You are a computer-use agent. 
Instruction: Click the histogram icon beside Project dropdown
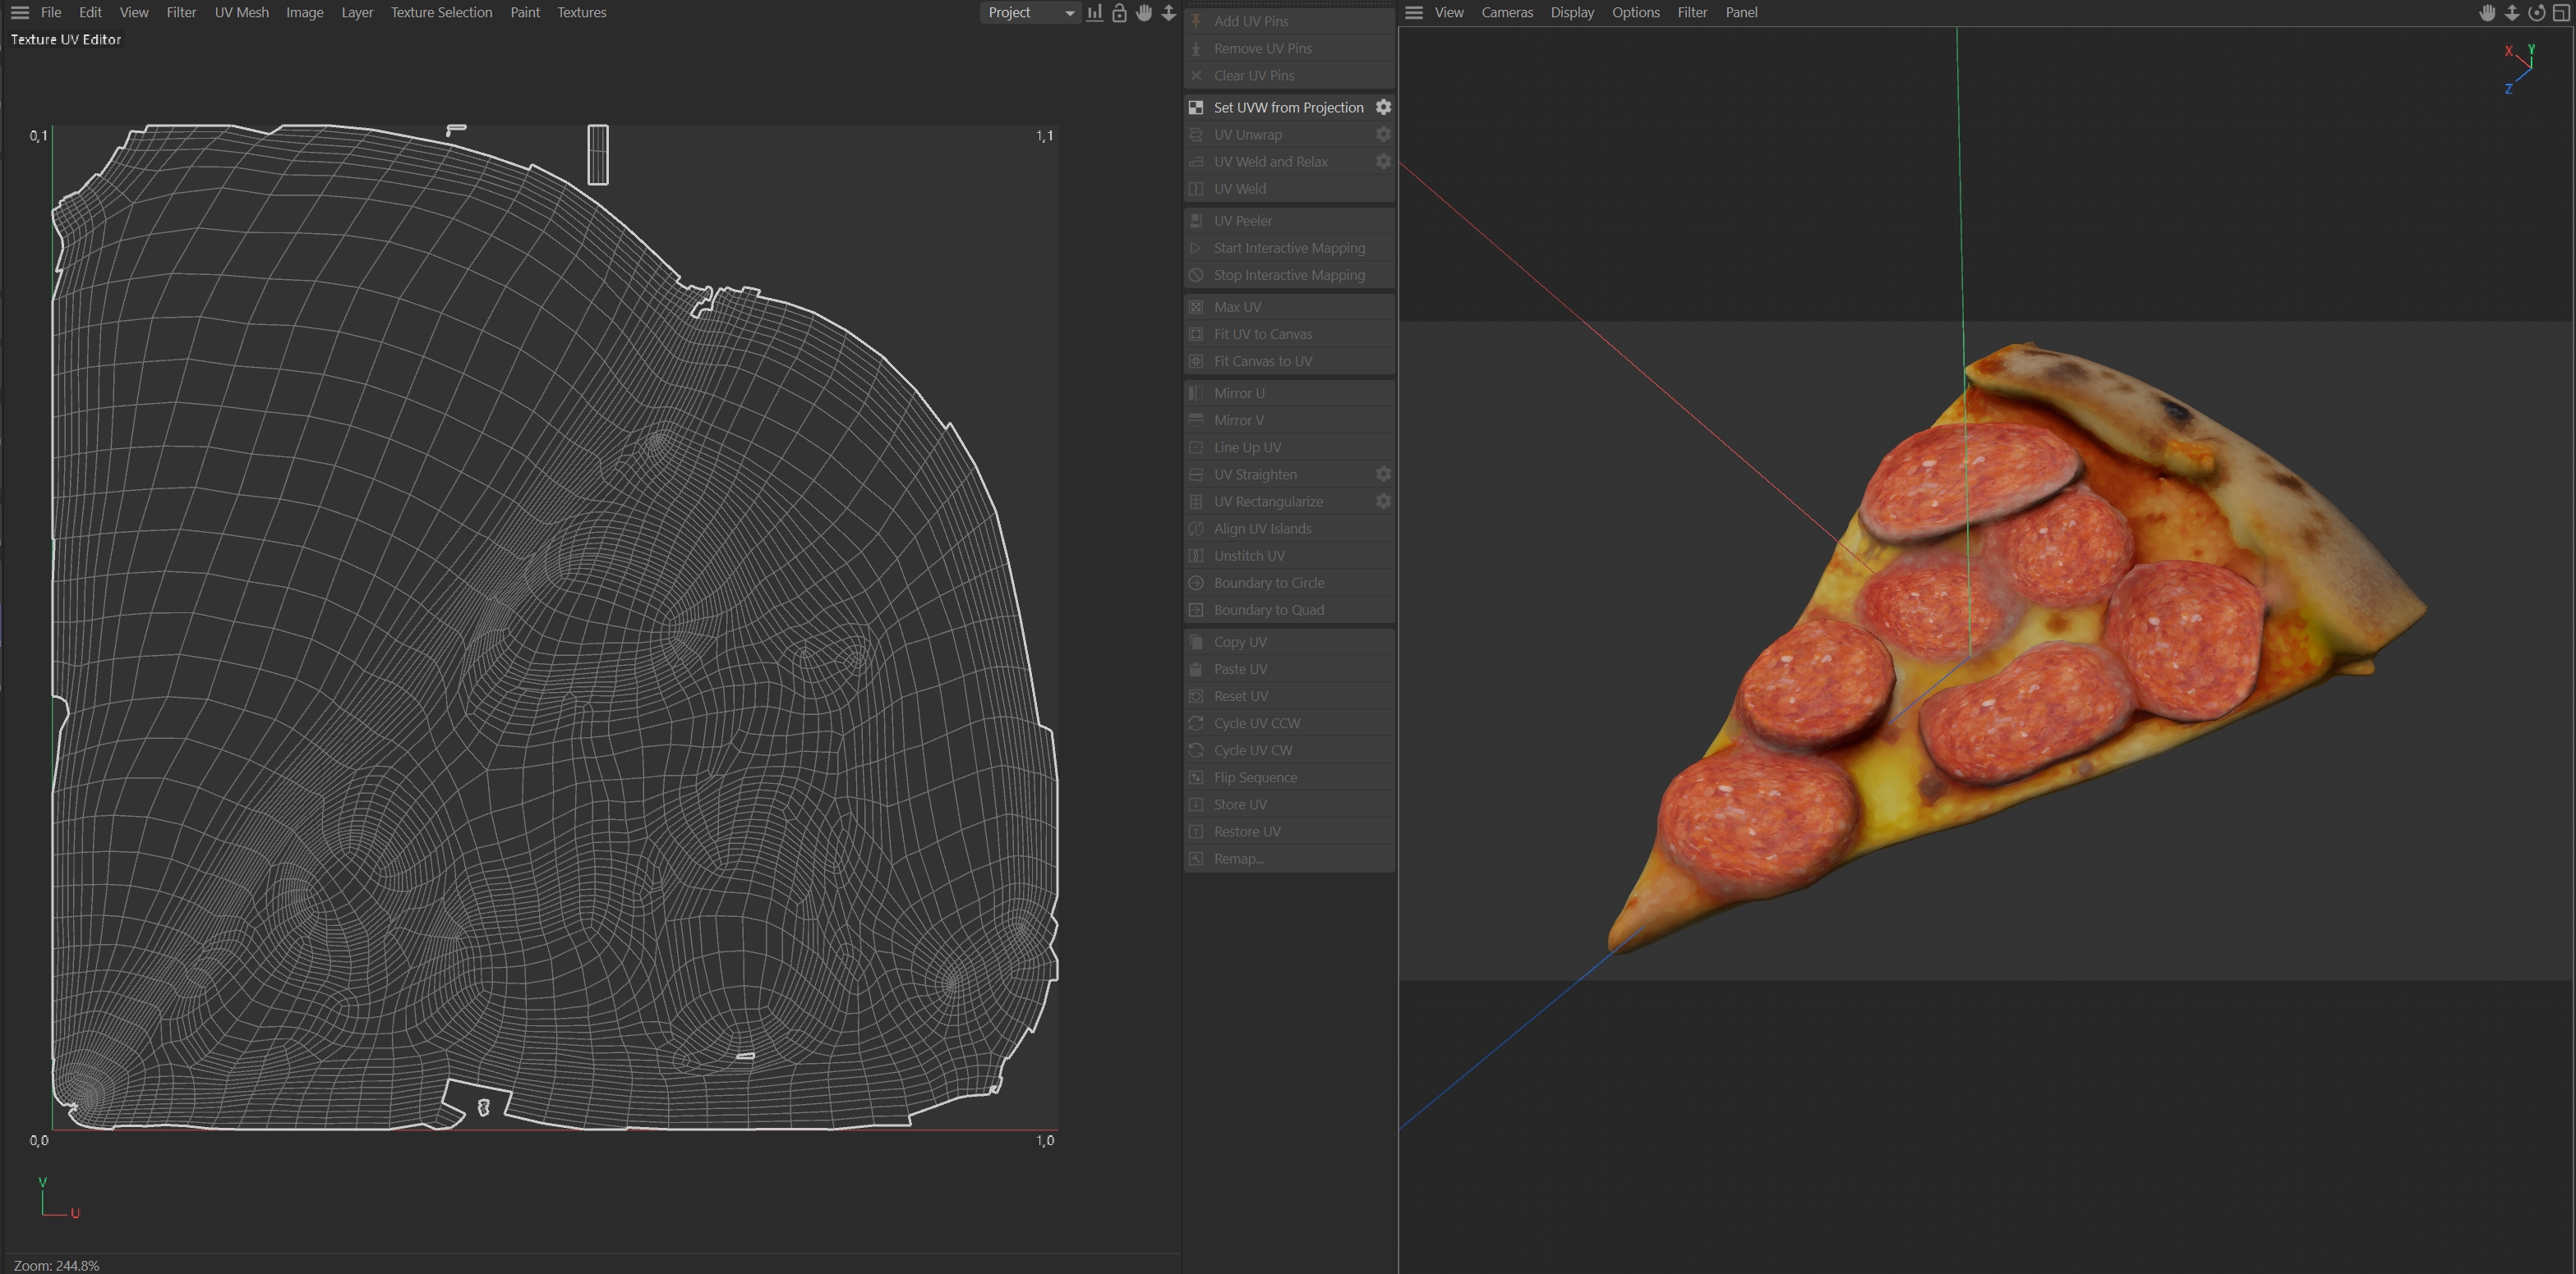pos(1095,13)
